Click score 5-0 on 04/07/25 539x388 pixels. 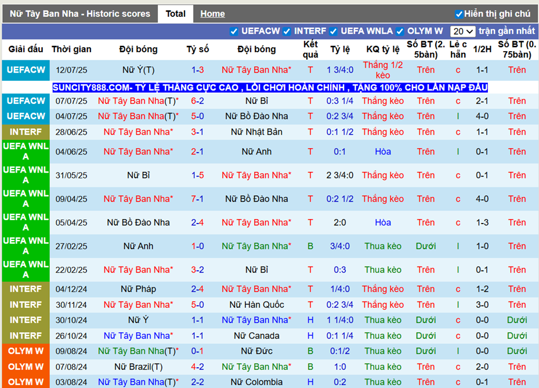(x=198, y=116)
